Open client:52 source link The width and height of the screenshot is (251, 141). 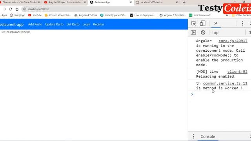[x=237, y=72]
